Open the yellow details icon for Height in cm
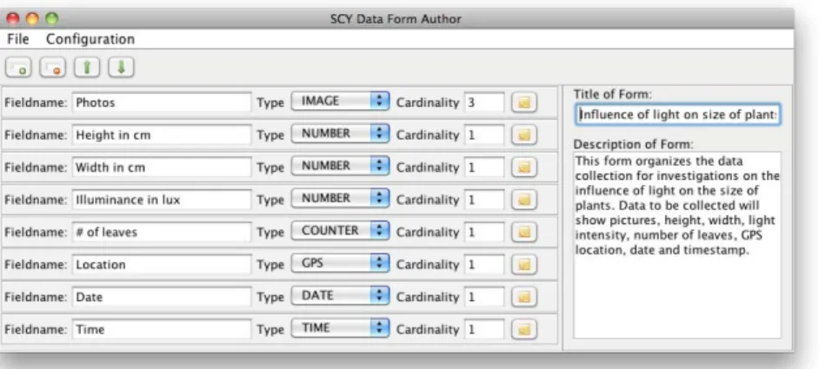 524,135
